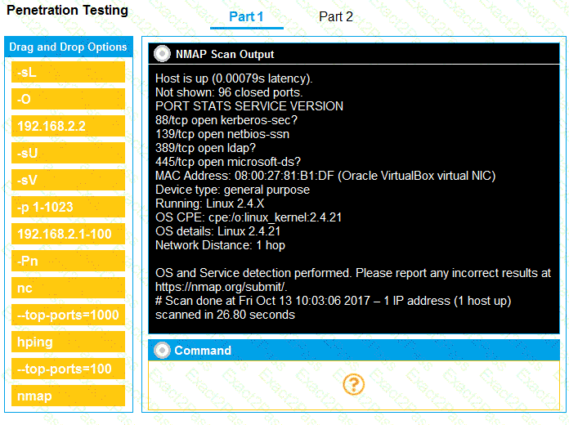Viewport: 569px width, 425px height.
Task: Select the -Pn option tile
Action: [69, 262]
